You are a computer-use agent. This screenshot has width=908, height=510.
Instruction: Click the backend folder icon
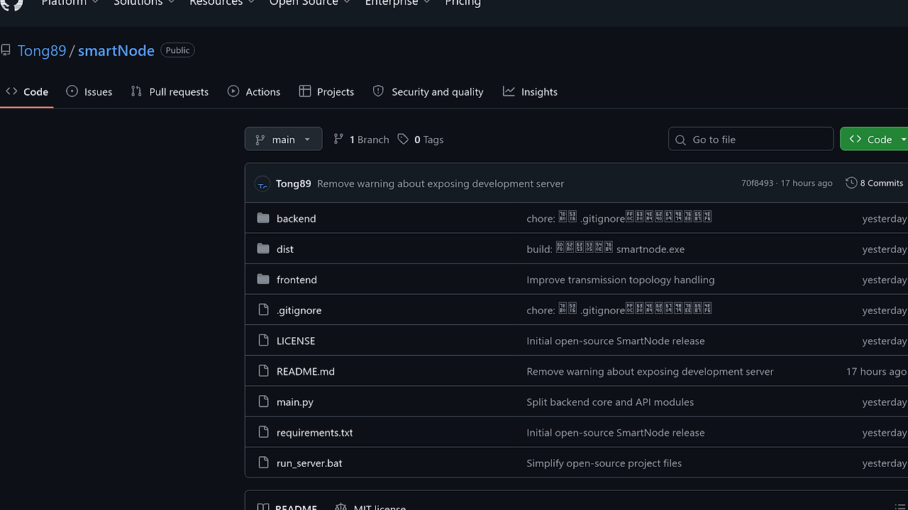point(263,218)
